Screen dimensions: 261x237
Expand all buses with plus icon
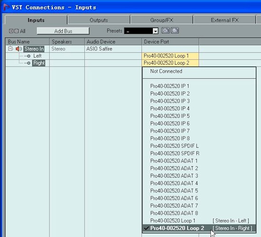11,31
